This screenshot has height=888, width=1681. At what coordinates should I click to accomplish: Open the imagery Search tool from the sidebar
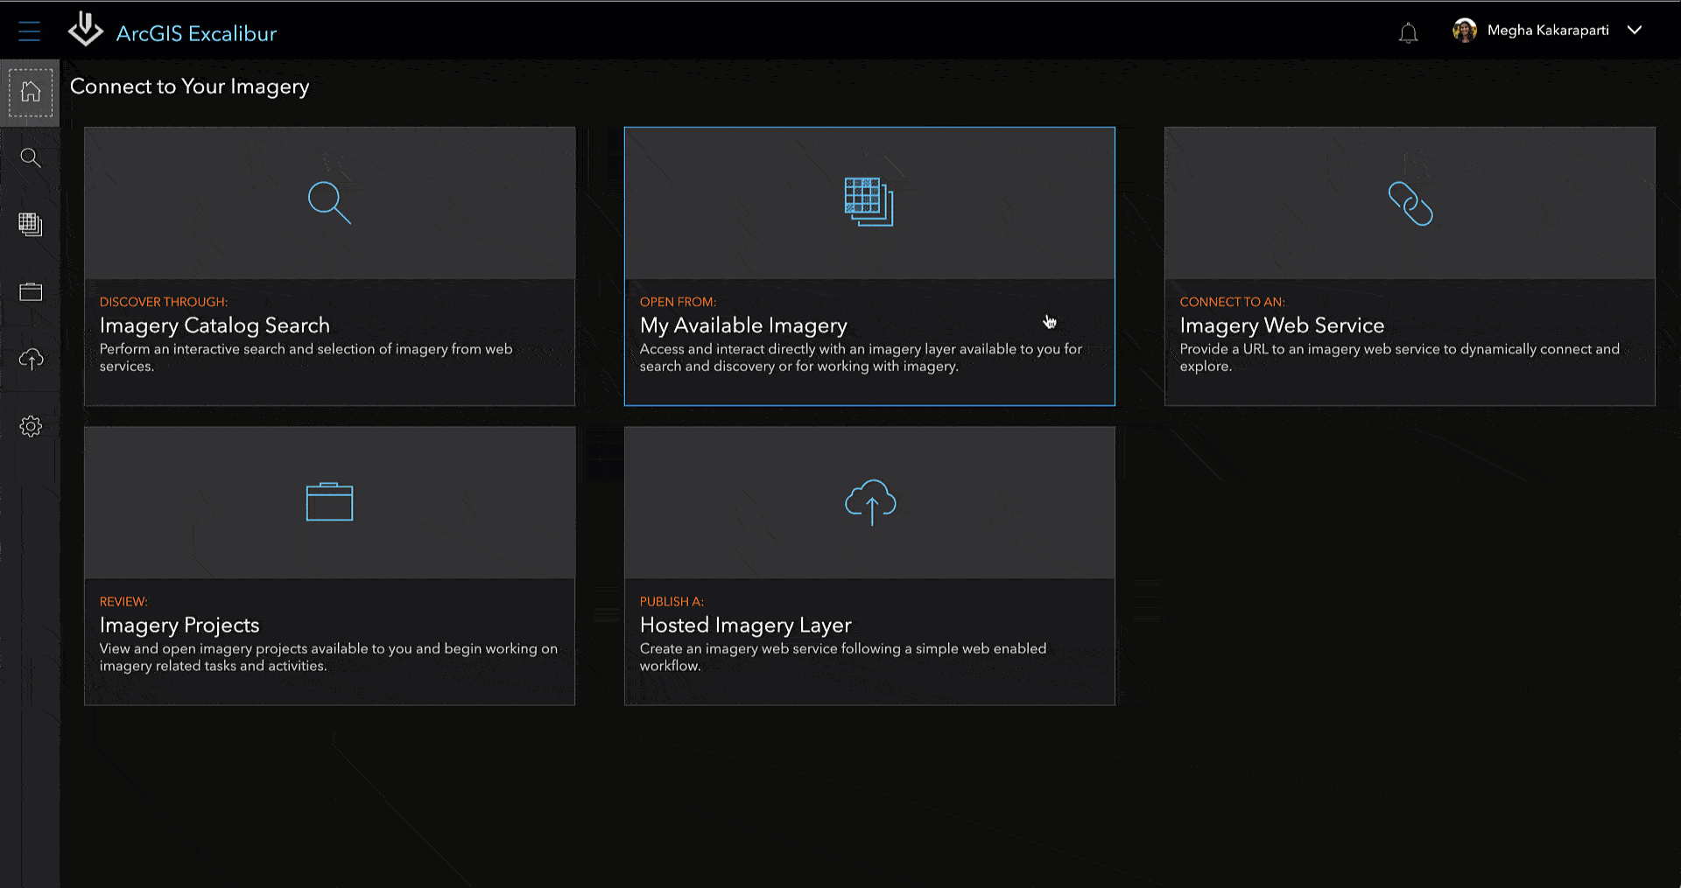point(31,157)
